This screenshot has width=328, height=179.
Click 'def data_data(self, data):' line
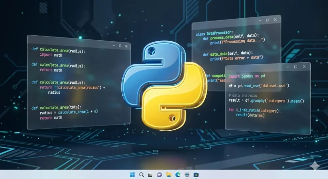pyautogui.click(x=228, y=53)
